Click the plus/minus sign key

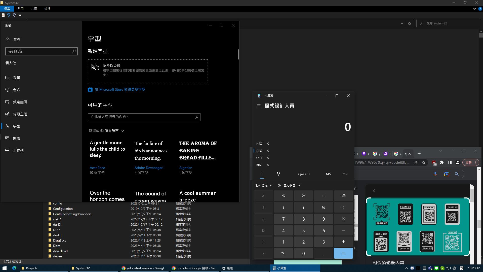click(283, 253)
